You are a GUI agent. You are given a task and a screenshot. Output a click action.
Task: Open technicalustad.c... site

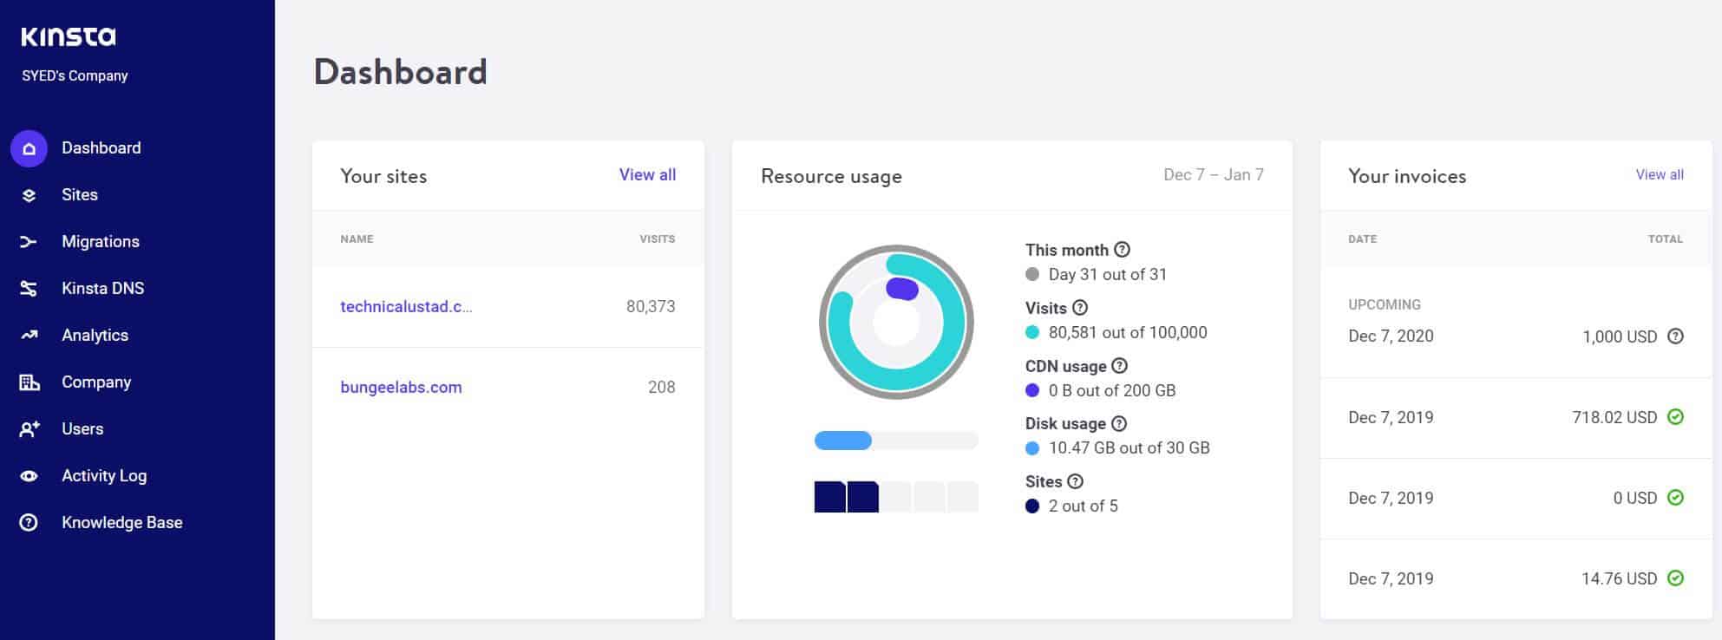[x=406, y=307]
